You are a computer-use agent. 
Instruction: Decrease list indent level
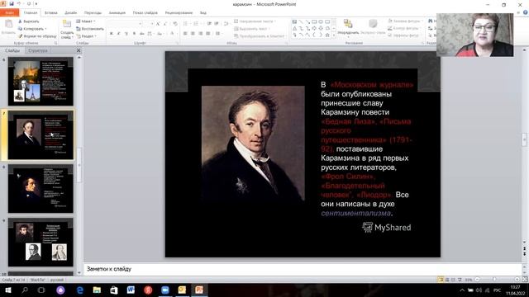(209, 24)
